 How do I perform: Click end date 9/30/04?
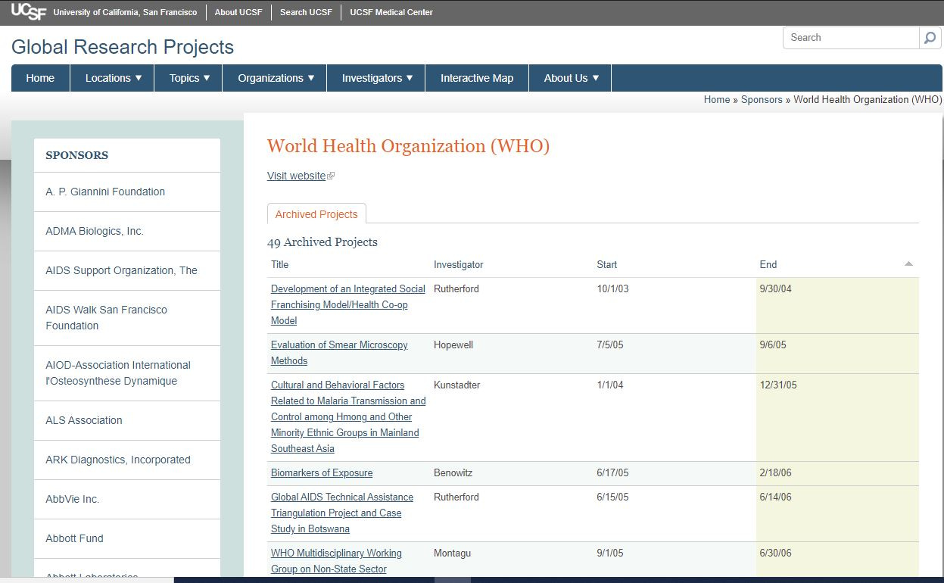click(775, 288)
